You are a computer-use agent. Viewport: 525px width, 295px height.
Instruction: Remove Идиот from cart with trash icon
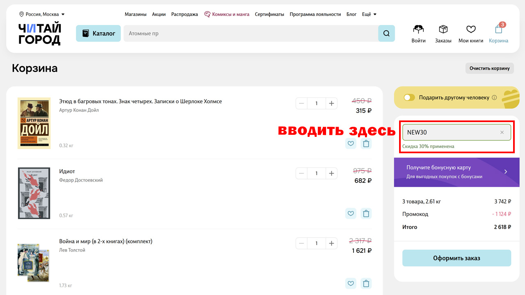[x=366, y=213]
